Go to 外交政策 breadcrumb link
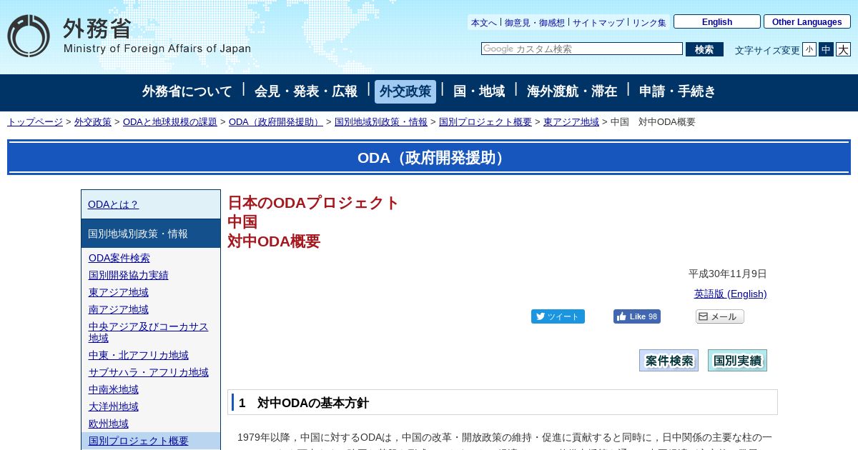Screen dimensions: 858x450 pyautogui.click(x=93, y=122)
